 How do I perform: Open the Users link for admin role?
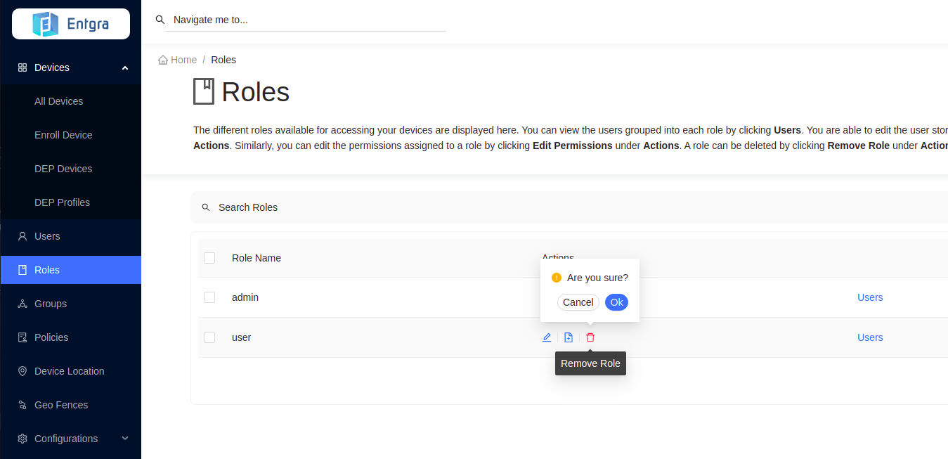coord(869,297)
